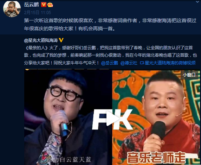Expand the post options chevron at top right

[197, 2]
